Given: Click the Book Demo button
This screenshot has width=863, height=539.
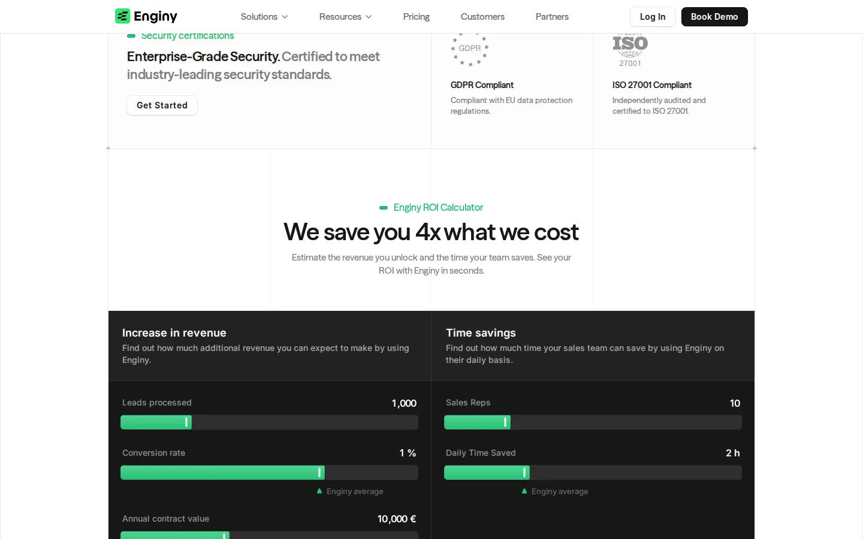Looking at the screenshot, I should point(714,17).
